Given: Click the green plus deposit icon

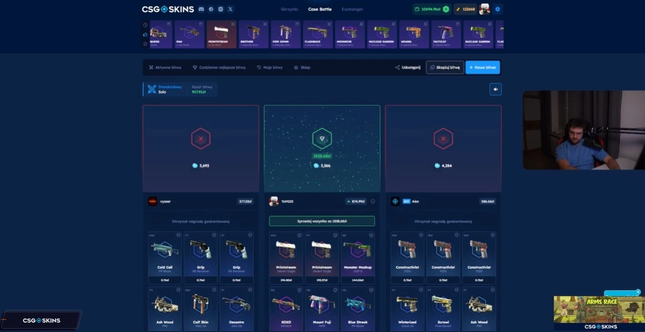Looking at the screenshot, I should (446, 9).
